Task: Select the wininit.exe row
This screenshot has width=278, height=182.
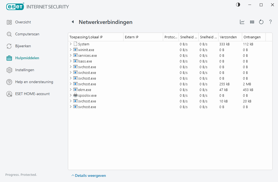Action: pyautogui.click(x=86, y=50)
